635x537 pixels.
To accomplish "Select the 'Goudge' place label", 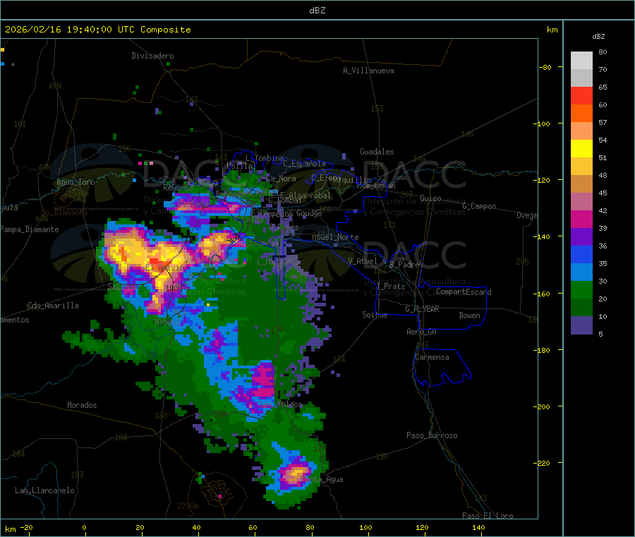I will (309, 213).
